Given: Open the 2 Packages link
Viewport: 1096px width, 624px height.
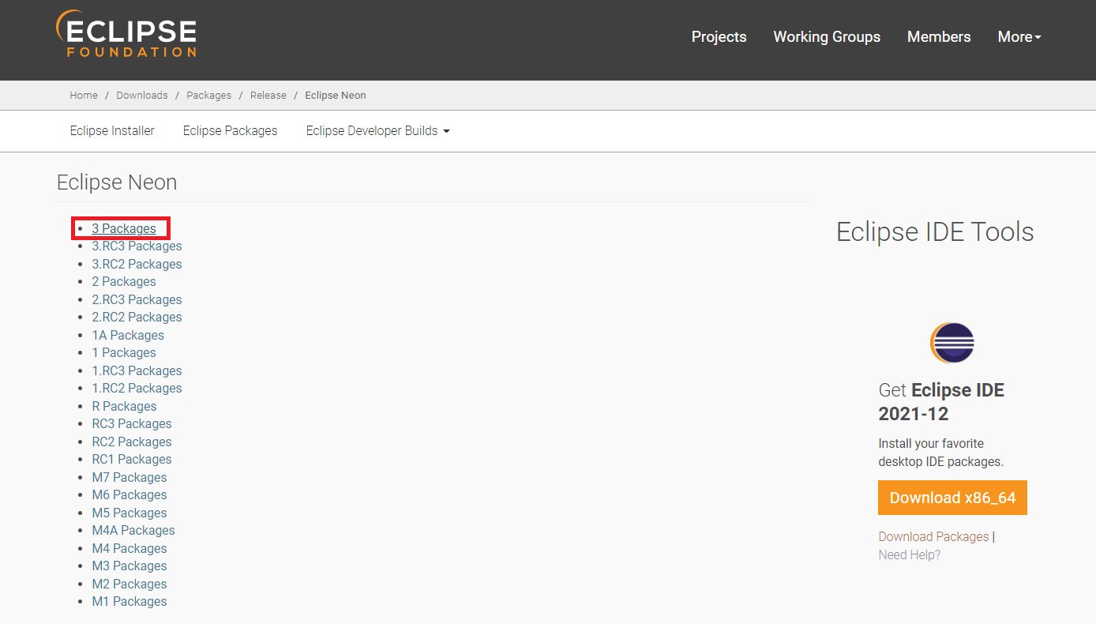Looking at the screenshot, I should [124, 282].
